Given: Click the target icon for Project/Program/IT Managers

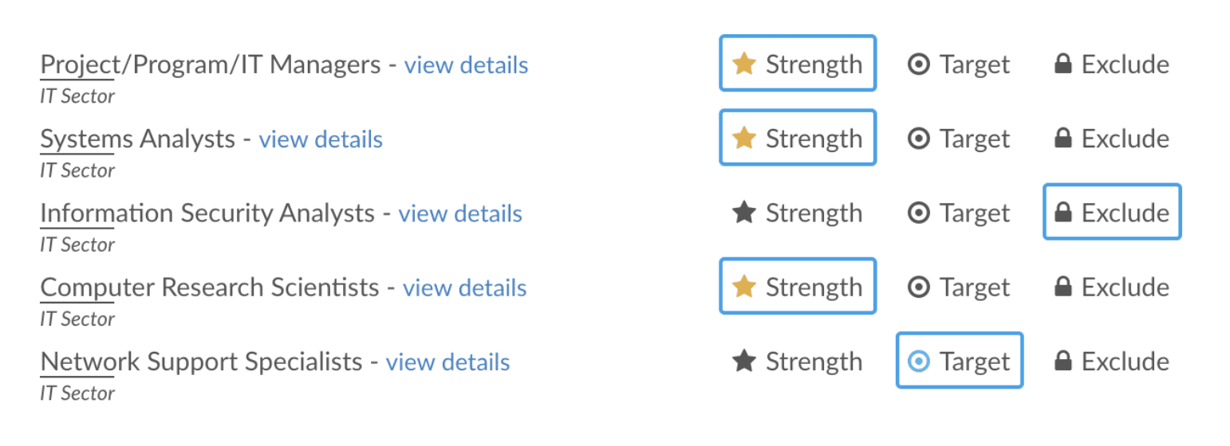Looking at the screenshot, I should [919, 65].
